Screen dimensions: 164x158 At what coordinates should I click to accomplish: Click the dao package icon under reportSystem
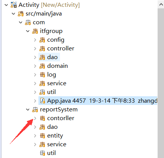[x=42, y=127]
